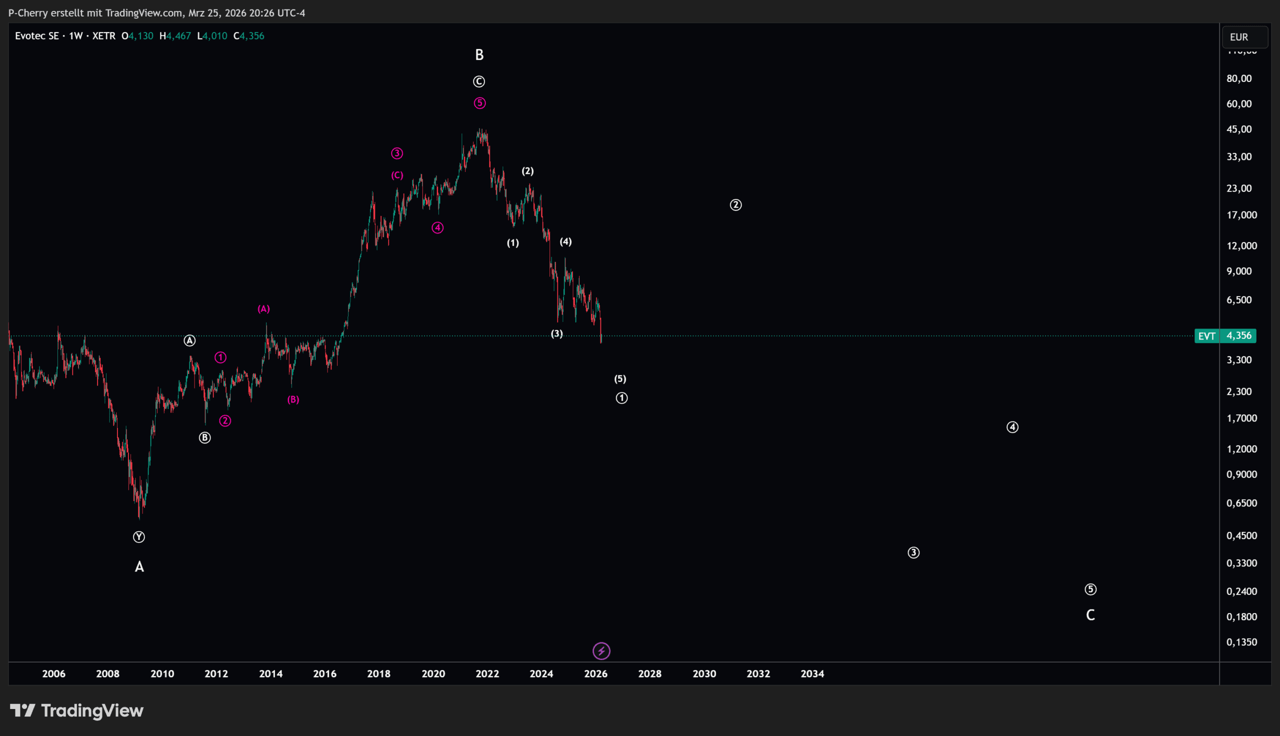The image size is (1280, 736).
Task: Click the P-Cherry TradingView.com header text
Action: (x=156, y=12)
